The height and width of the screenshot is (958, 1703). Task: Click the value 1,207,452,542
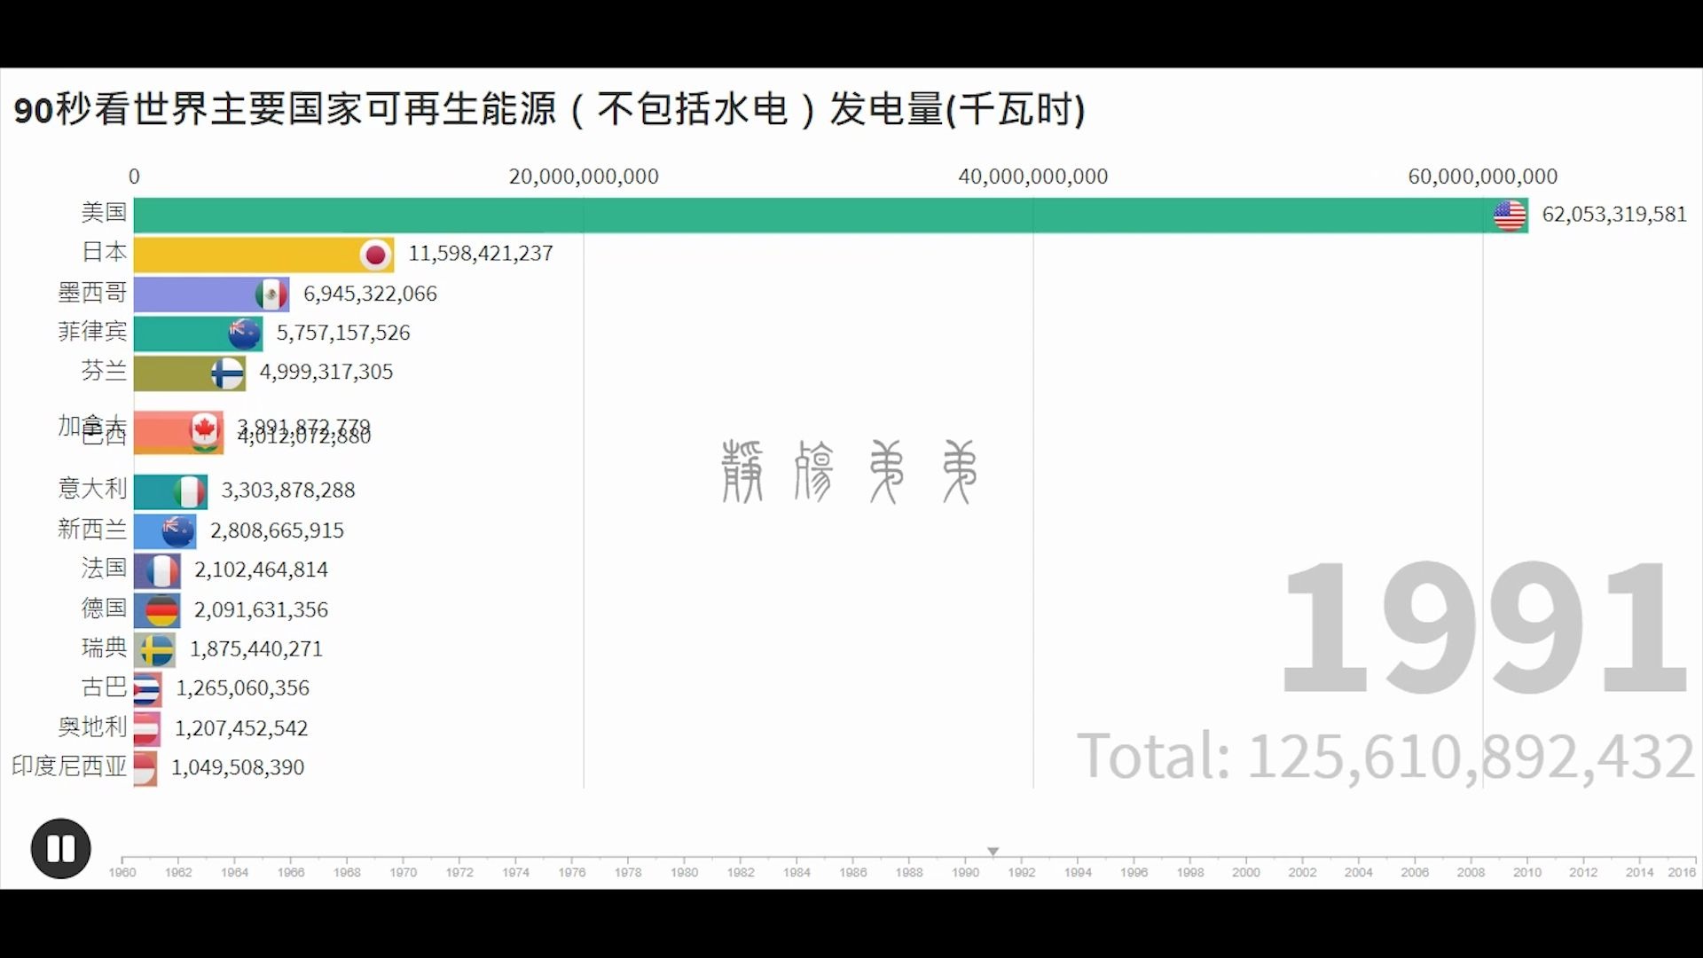click(x=241, y=728)
